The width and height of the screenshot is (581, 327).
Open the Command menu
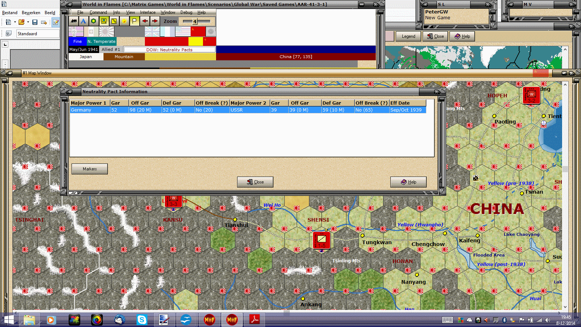click(x=98, y=12)
